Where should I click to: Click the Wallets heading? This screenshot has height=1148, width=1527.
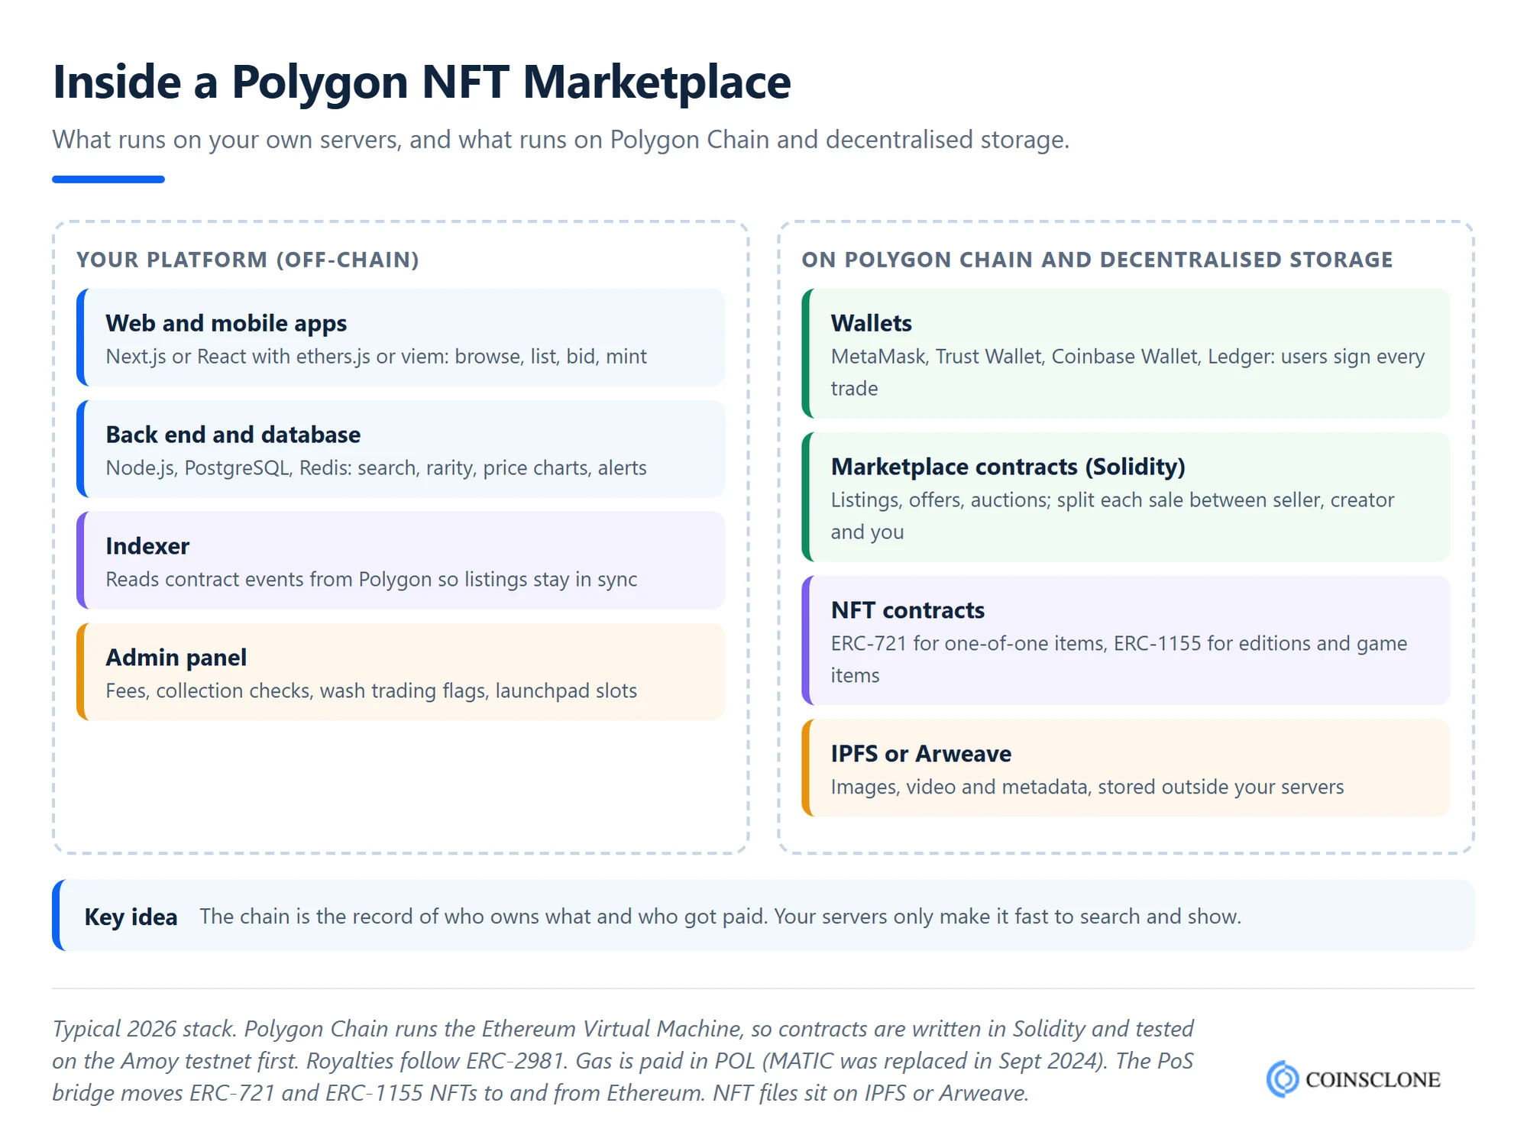(x=872, y=323)
